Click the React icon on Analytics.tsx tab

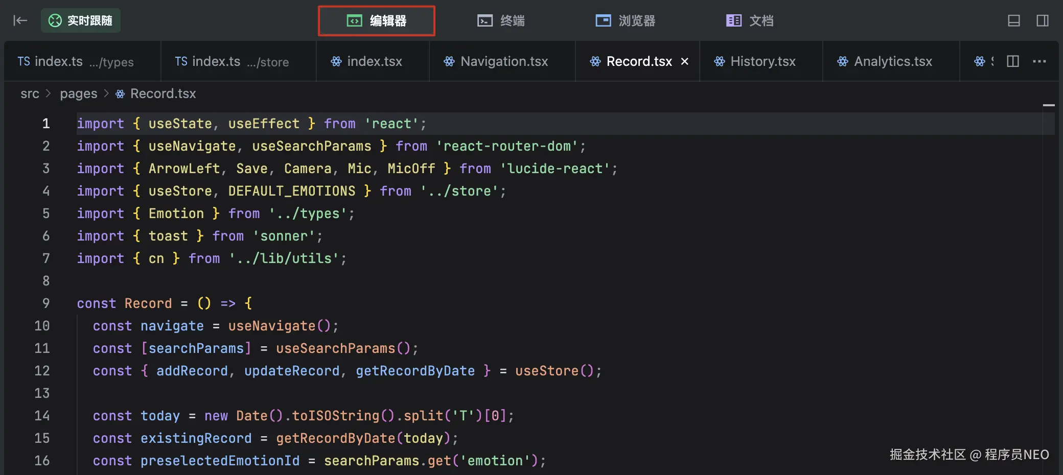pyautogui.click(x=843, y=61)
